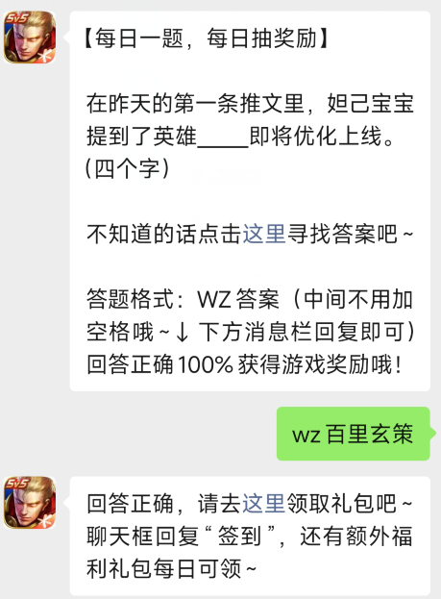
Task: Tap the bottom Honor of Kings avatar
Action: point(30,502)
